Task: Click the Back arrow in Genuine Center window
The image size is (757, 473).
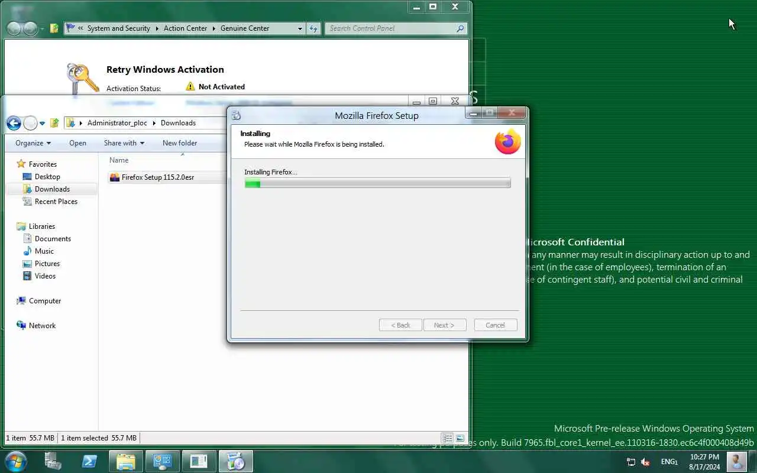Action: pos(14,28)
